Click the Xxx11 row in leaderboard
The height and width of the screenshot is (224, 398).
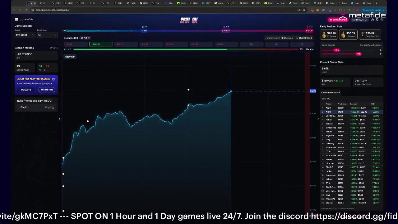[351, 112]
